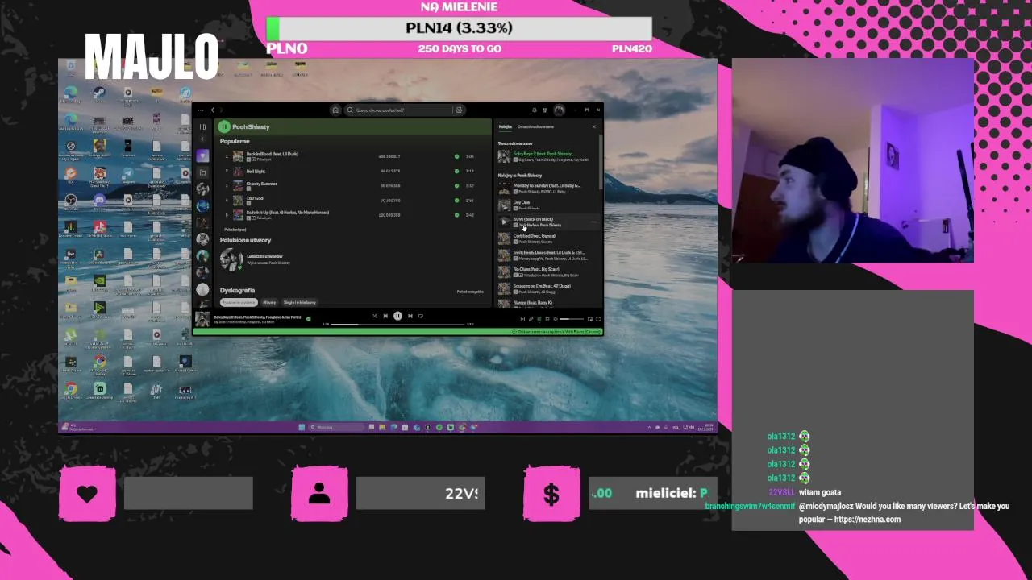This screenshot has width=1032, height=580.
Task: Select Monday to Sunday in queue
Action: point(549,188)
